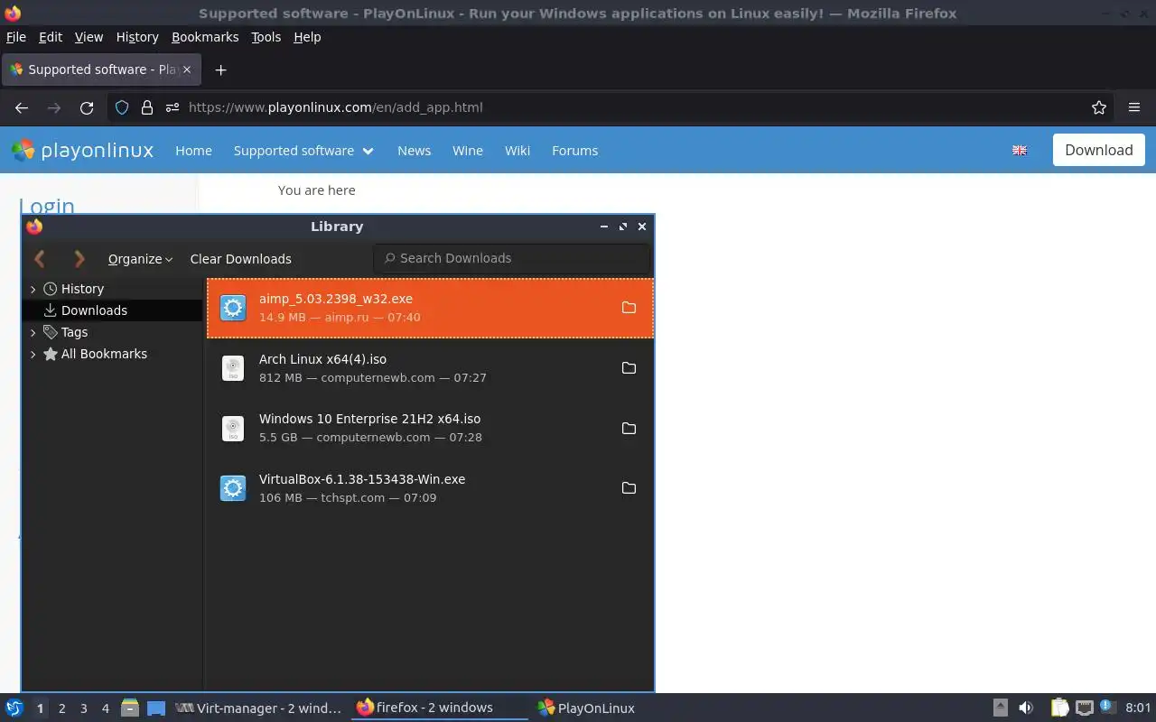Click the language flag icon
Screen dimensions: 1156x722
(x=1020, y=151)
